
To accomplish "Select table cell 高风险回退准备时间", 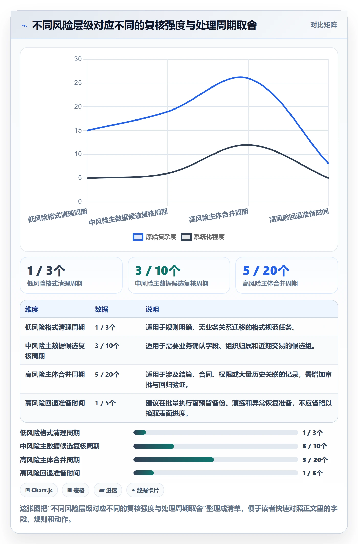I will (x=55, y=403).
